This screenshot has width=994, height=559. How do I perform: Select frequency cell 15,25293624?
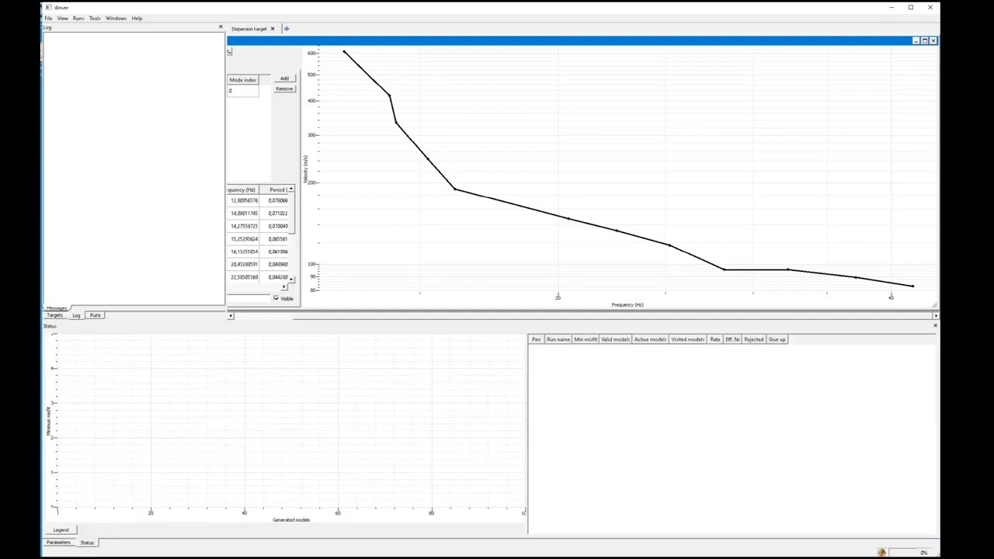coord(243,239)
